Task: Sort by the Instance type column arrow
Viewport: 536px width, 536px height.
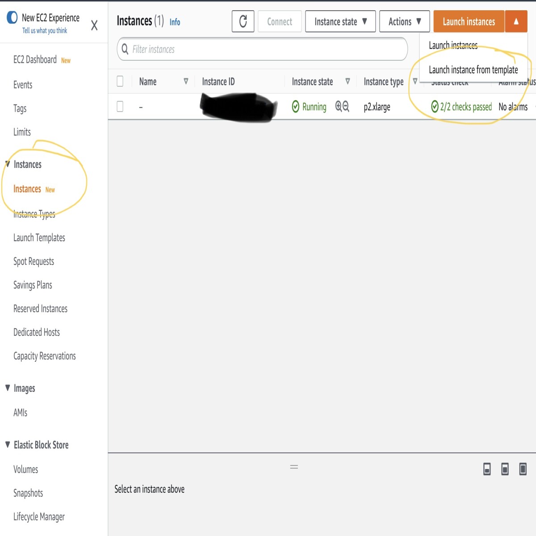Action: pyautogui.click(x=415, y=81)
